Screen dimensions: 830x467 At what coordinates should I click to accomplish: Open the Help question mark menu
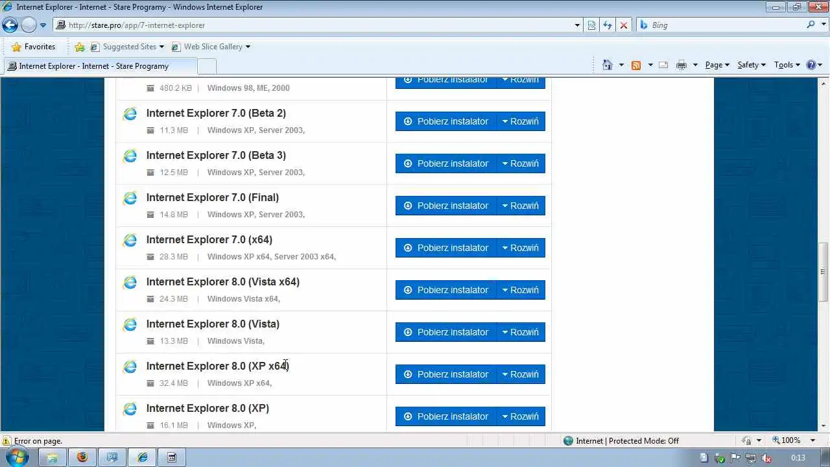[x=814, y=65]
